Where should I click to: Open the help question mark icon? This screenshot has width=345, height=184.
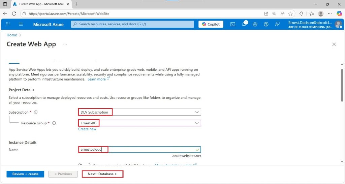266,24
